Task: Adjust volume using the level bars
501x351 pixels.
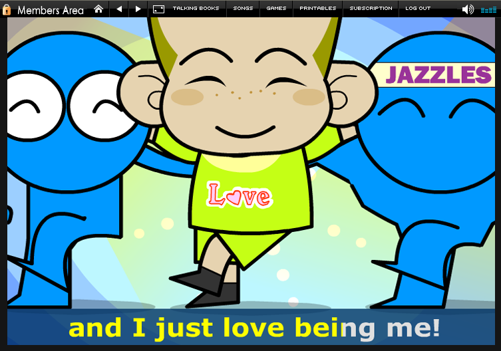Action: click(488, 10)
